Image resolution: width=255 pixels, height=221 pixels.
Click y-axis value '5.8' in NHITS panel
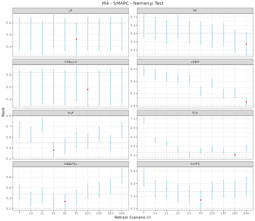coord(133,171)
